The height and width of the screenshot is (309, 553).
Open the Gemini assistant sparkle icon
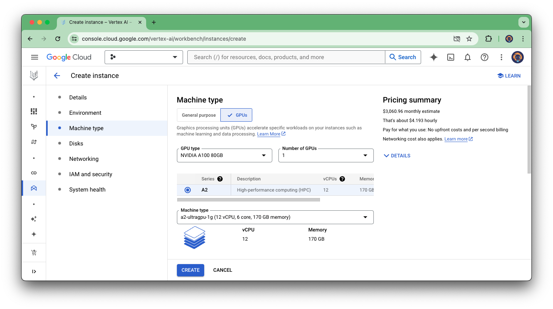[433, 57]
